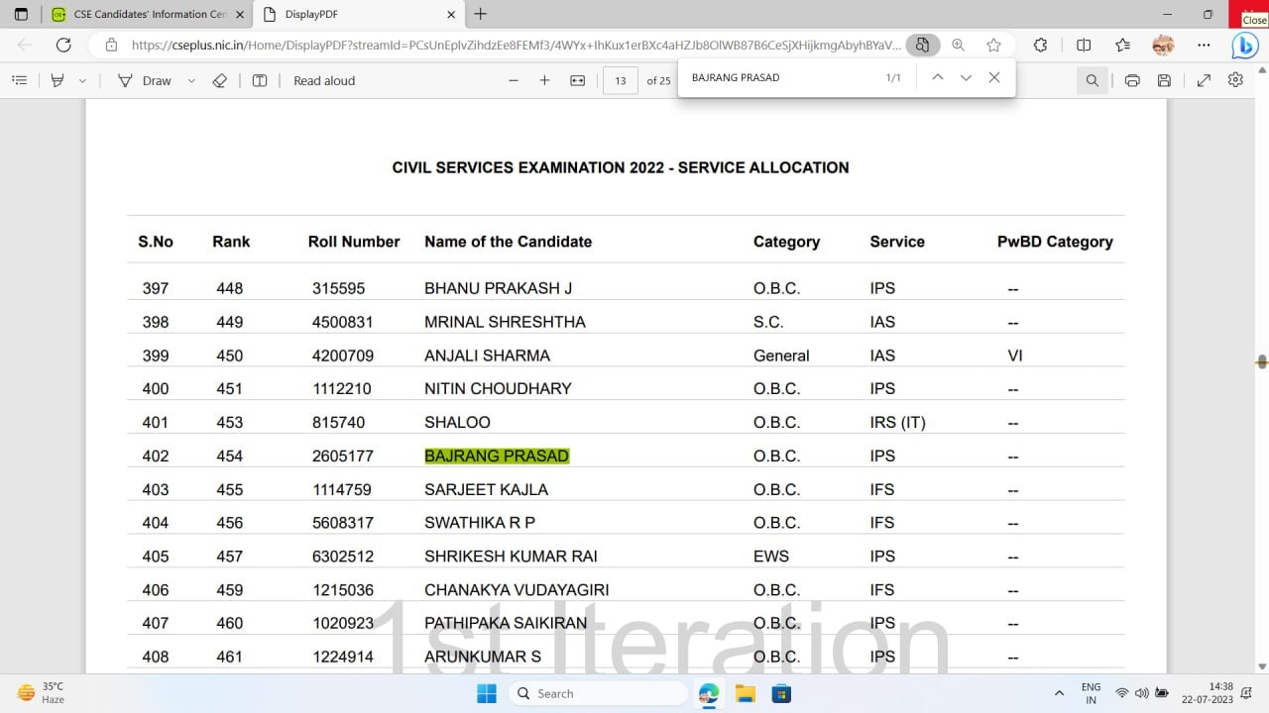Click the URL address bar
Image resolution: width=1269 pixels, height=713 pixels.
[x=516, y=45]
